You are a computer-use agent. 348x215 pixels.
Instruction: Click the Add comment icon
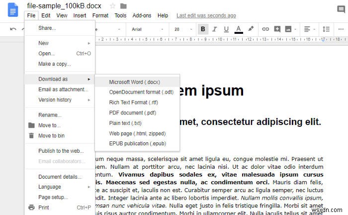[x=277, y=29]
